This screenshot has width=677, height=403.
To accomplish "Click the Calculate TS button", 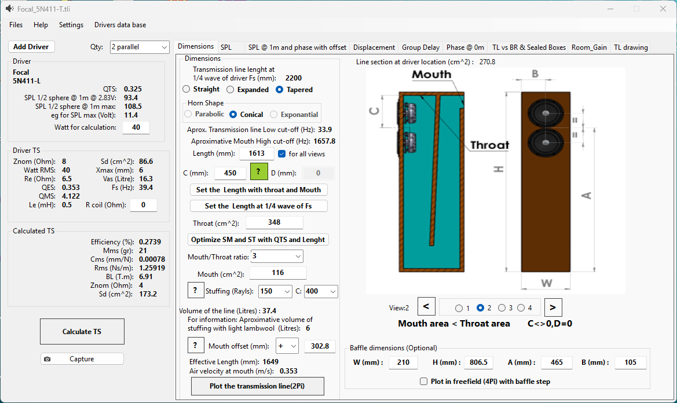I will [x=82, y=332].
